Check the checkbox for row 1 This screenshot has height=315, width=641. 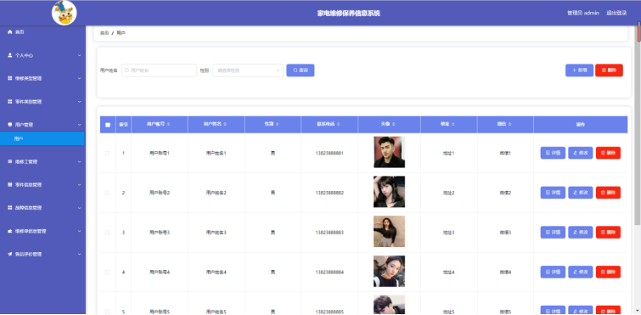coord(108,153)
